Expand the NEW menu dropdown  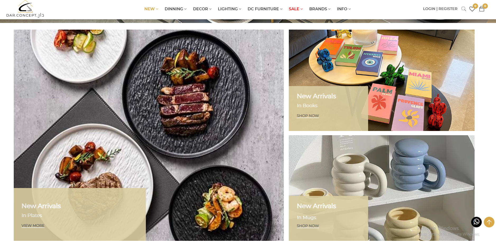(x=151, y=9)
